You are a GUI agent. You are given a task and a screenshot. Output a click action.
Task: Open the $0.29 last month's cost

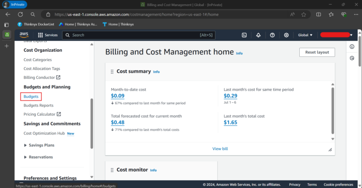[x=230, y=96]
